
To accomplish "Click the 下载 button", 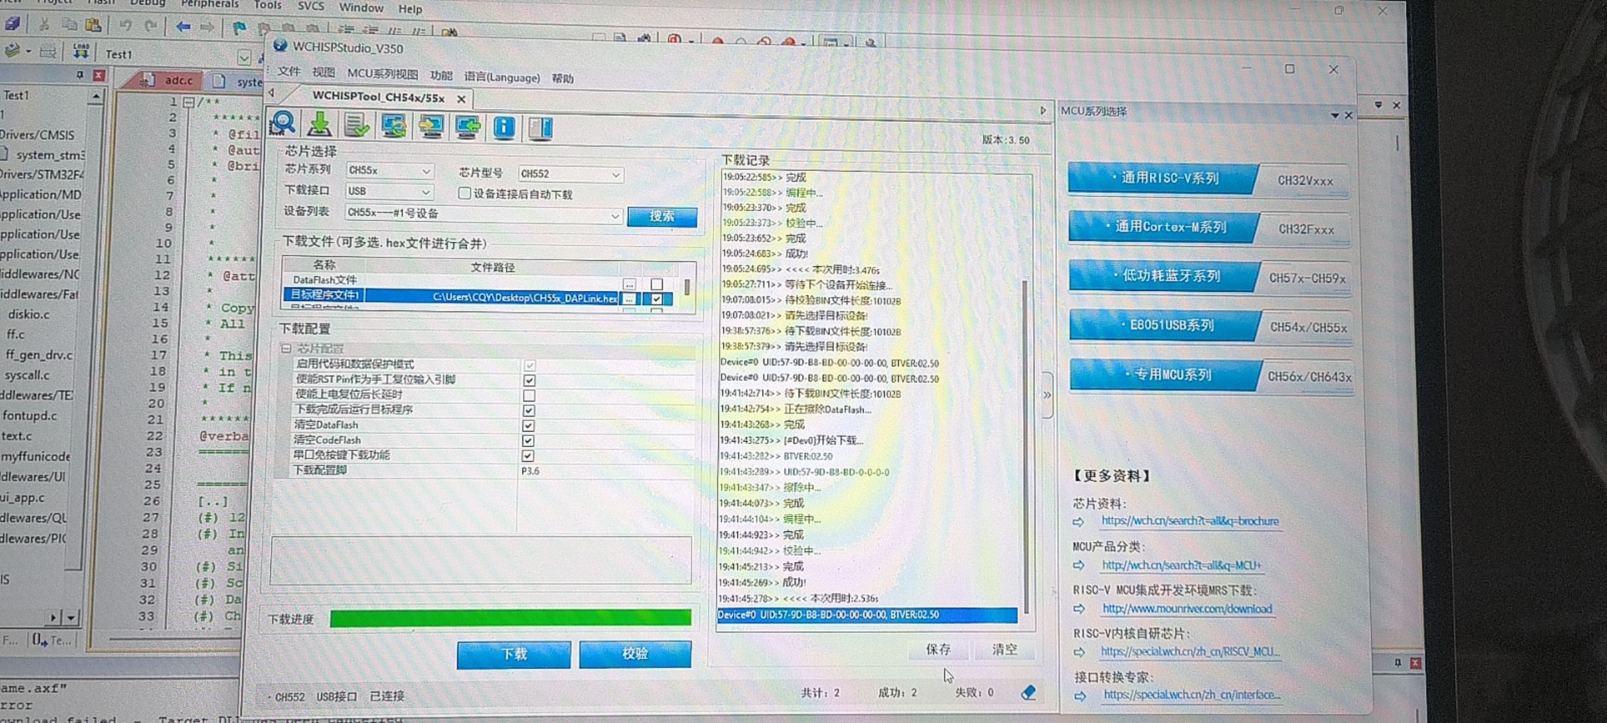I will [x=514, y=654].
